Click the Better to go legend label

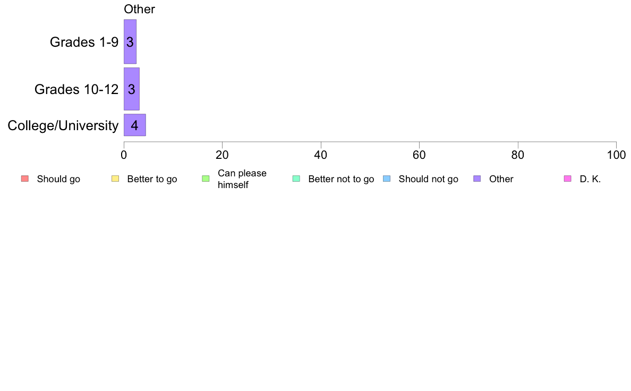152,179
